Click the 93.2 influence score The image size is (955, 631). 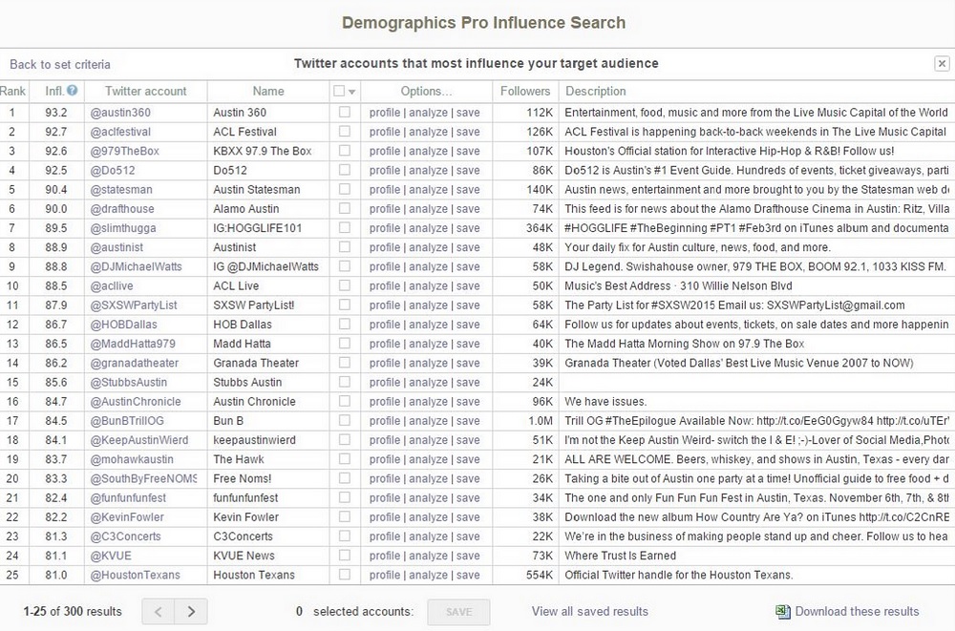click(x=56, y=113)
